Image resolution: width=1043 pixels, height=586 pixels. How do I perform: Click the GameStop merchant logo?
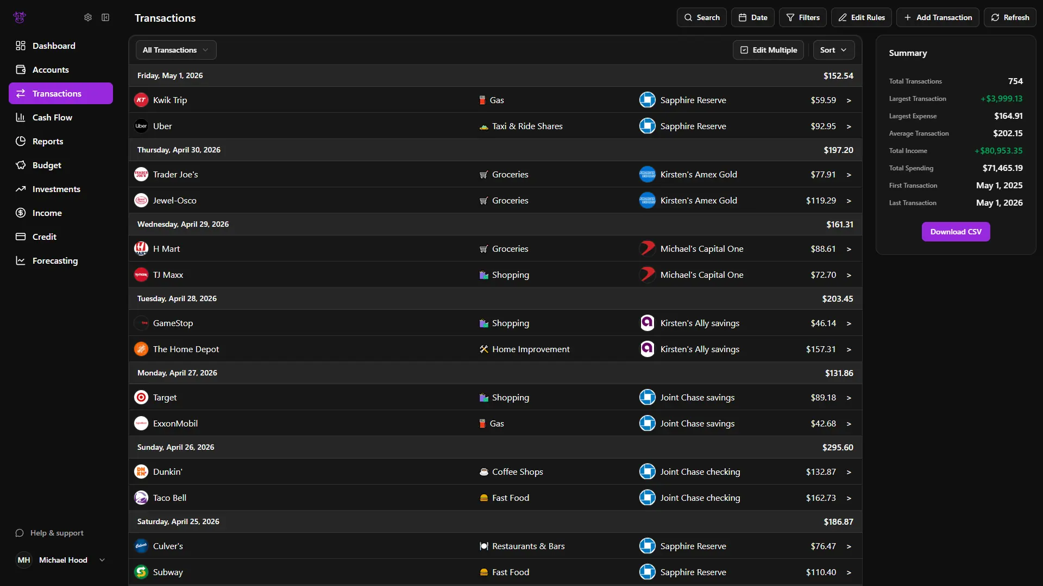pos(141,323)
